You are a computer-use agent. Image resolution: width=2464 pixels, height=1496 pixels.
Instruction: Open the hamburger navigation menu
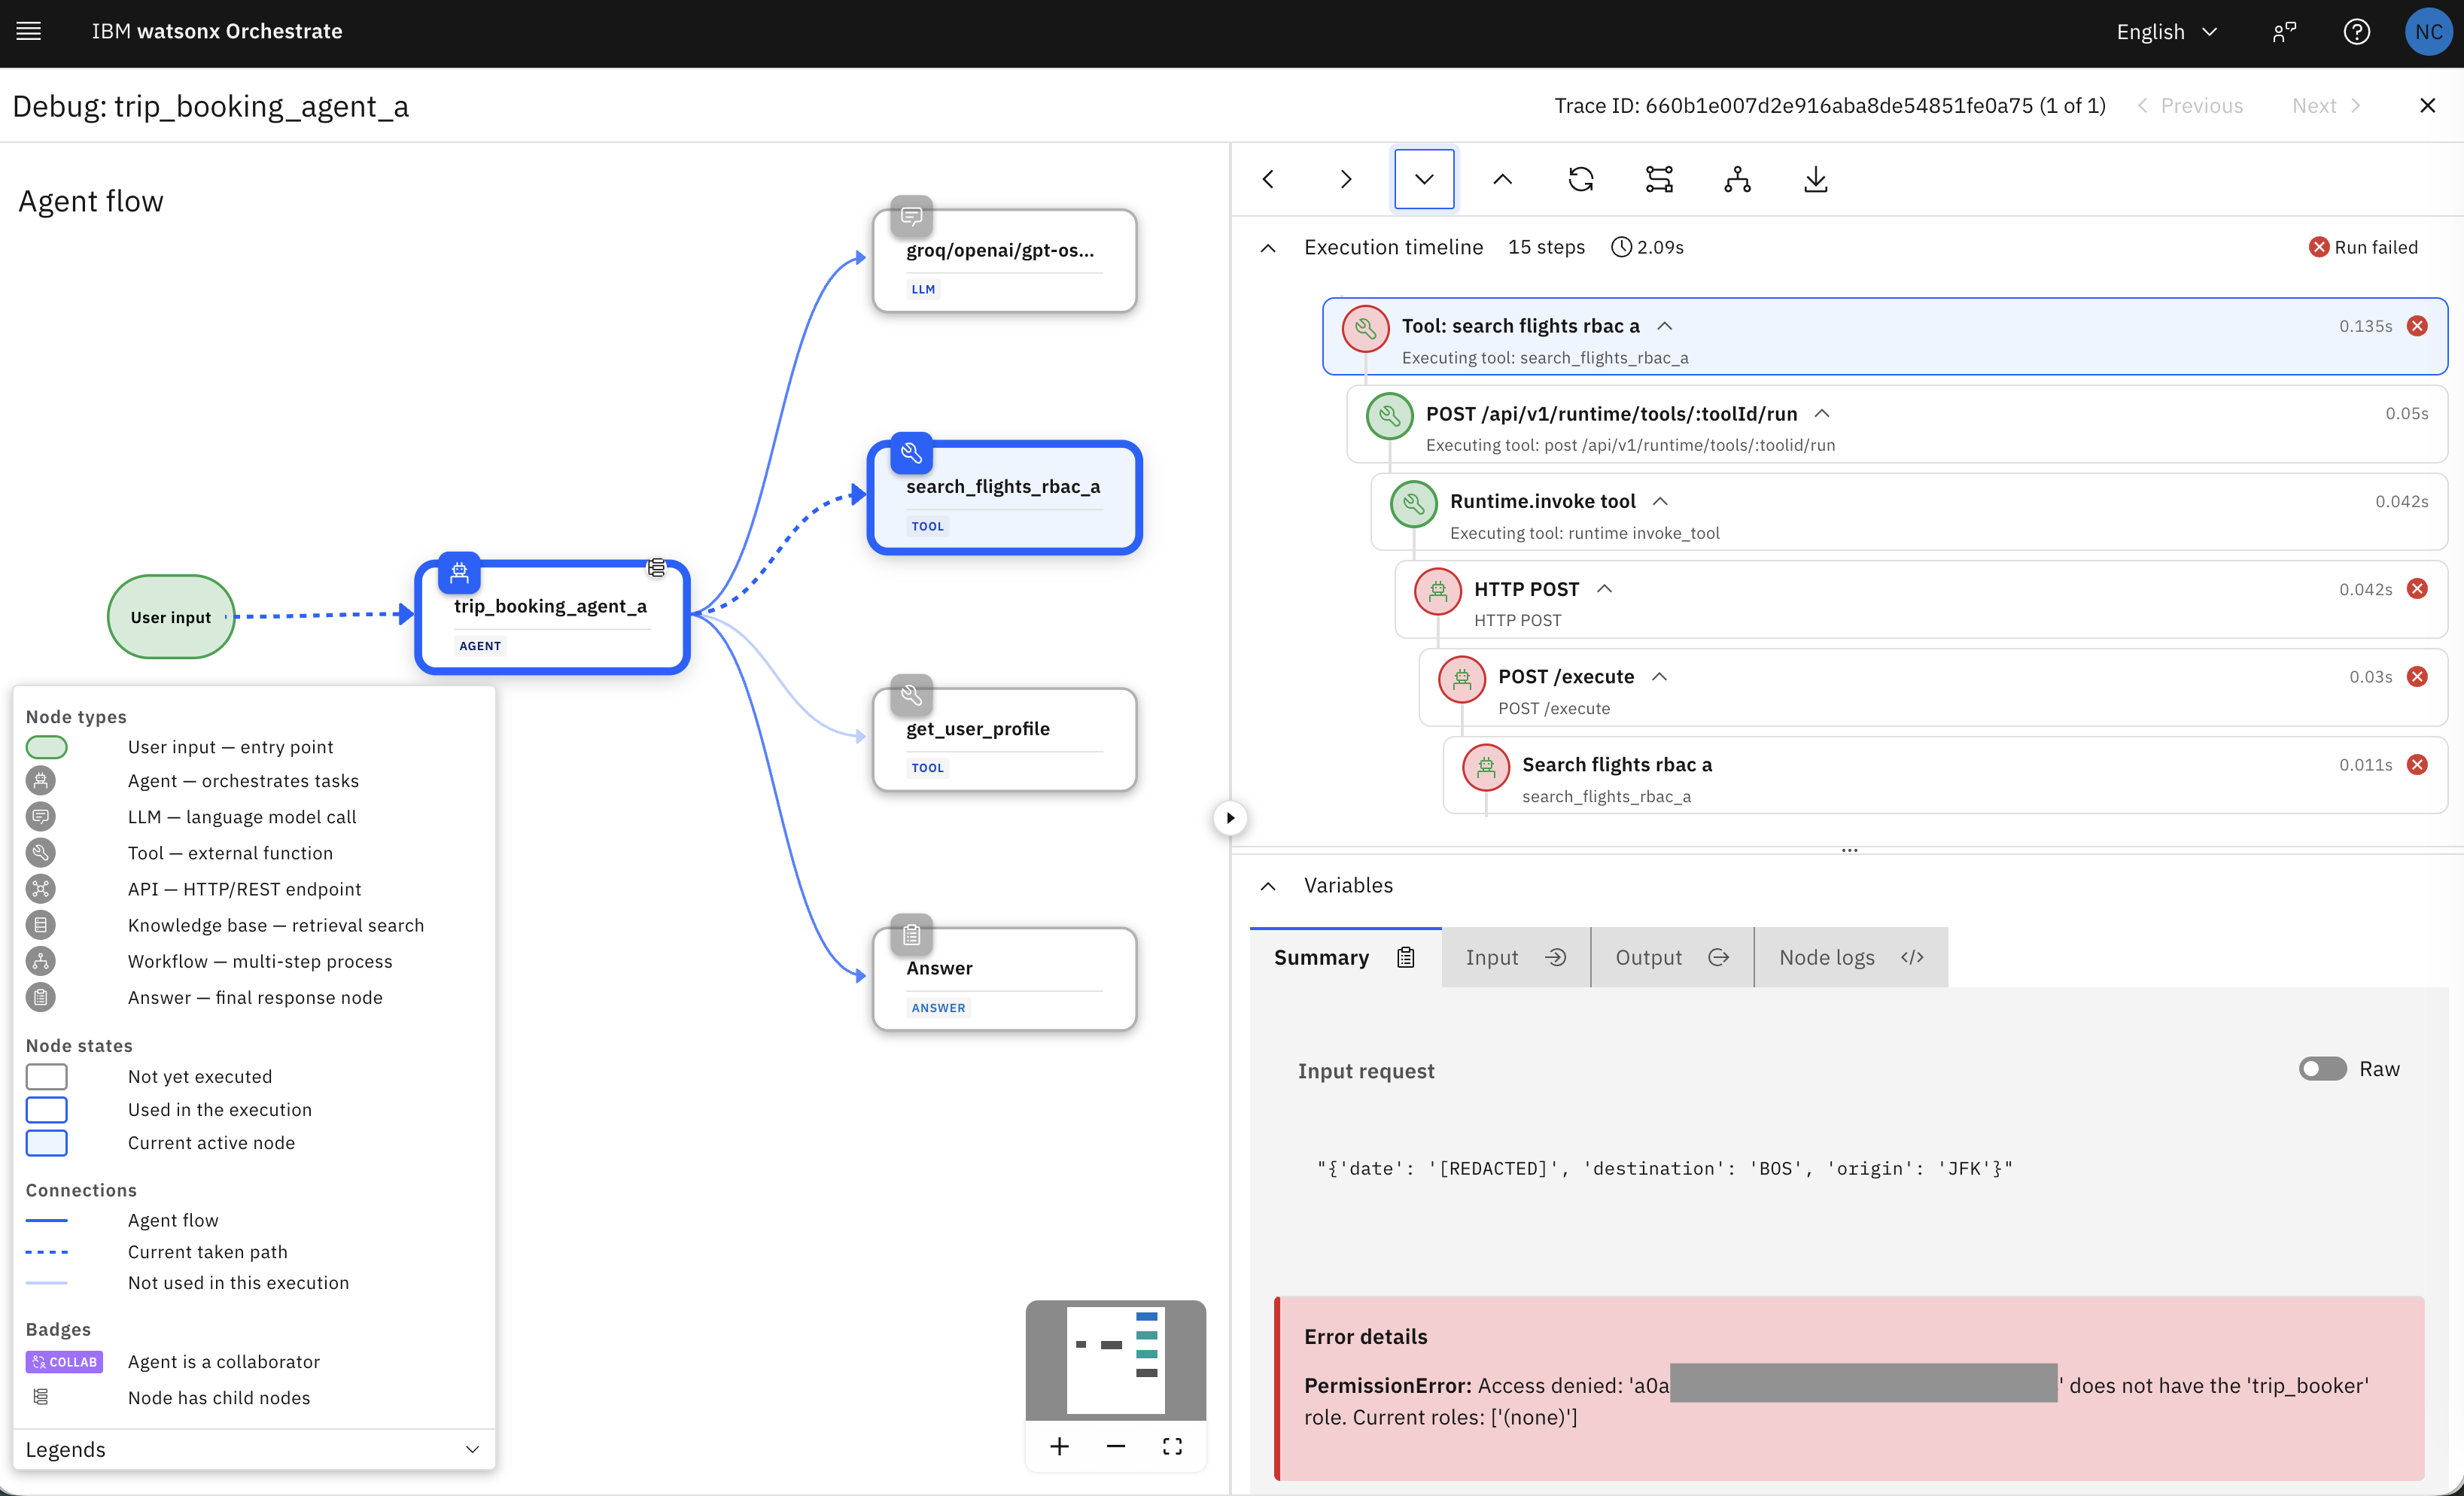pos(29,31)
